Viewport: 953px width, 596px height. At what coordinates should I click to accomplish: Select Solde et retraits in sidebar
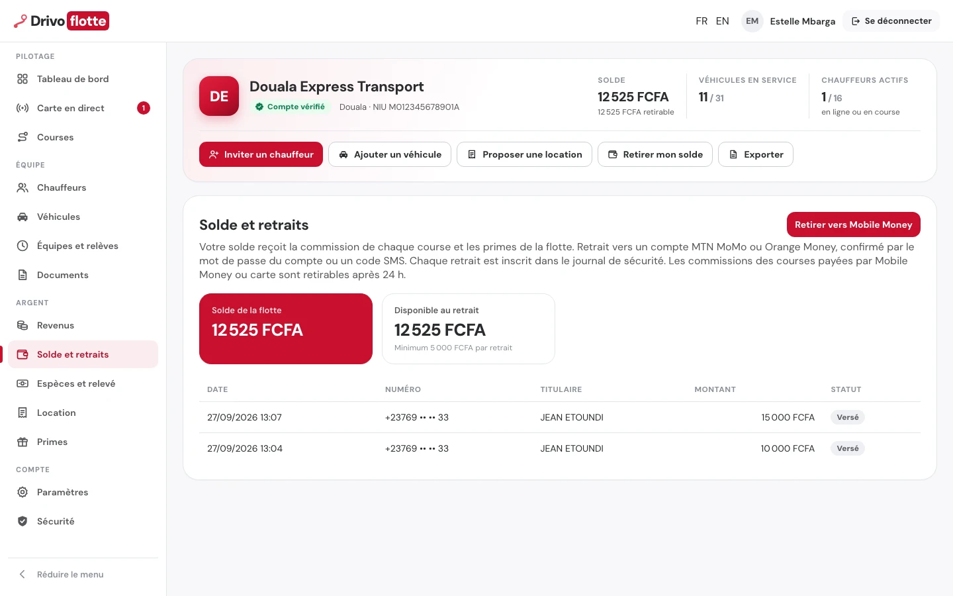click(83, 354)
